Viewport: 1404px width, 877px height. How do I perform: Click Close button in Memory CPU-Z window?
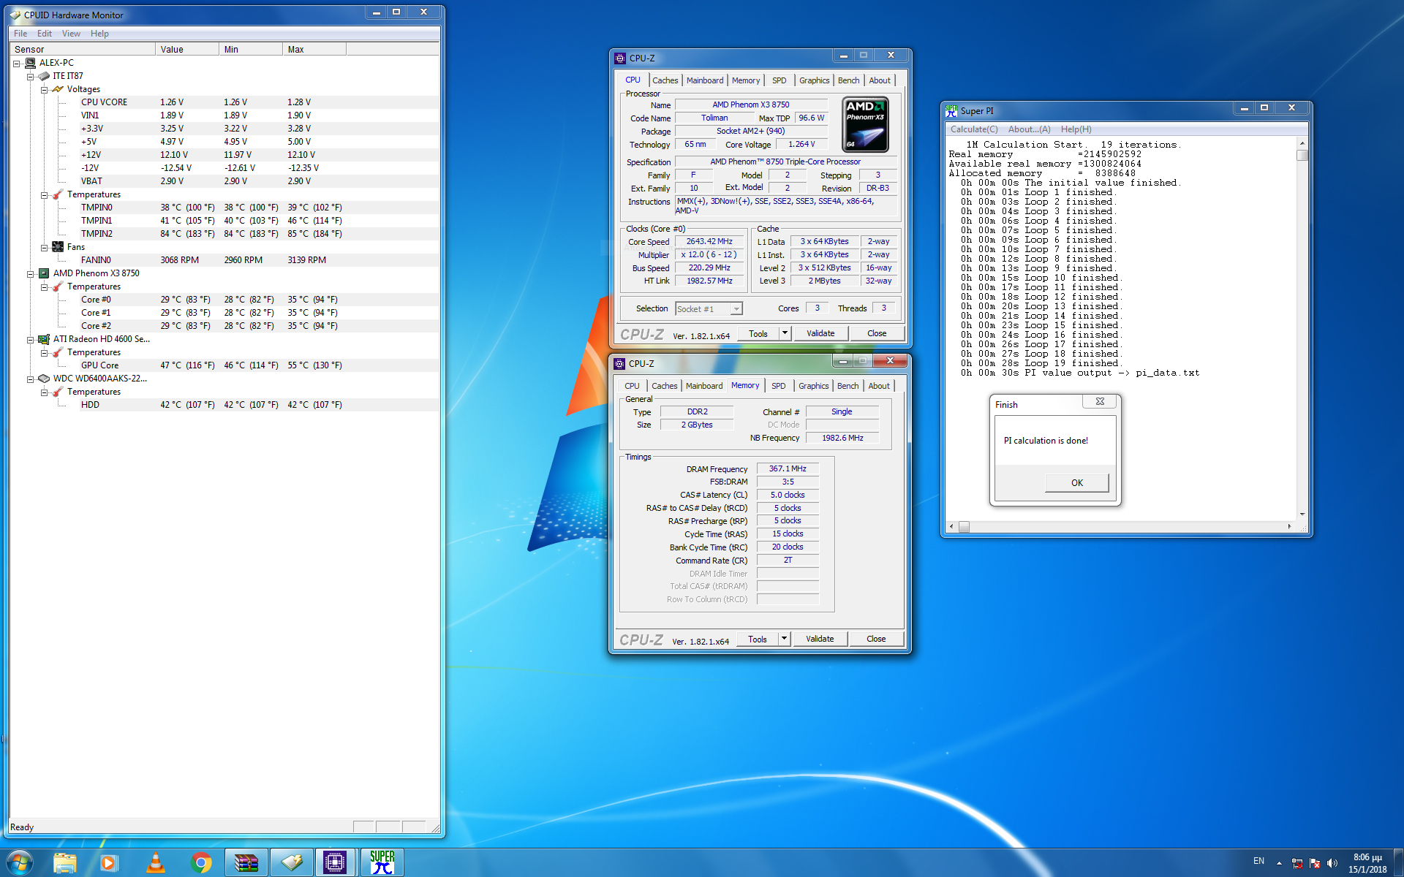(876, 639)
